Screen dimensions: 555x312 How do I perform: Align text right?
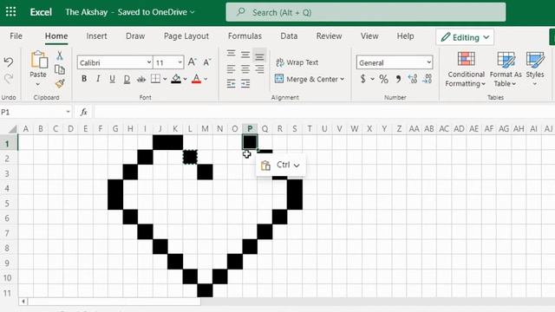[x=259, y=69]
